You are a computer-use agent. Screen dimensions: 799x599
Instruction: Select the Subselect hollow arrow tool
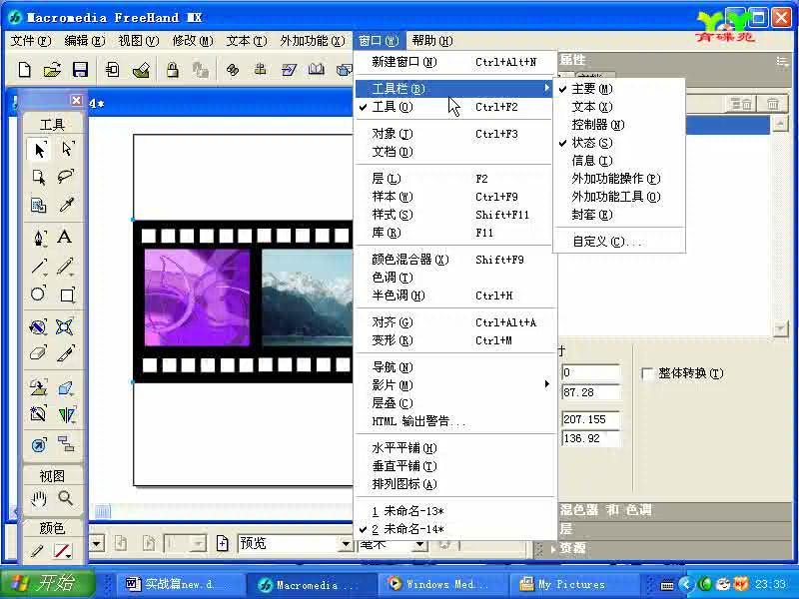[x=67, y=149]
